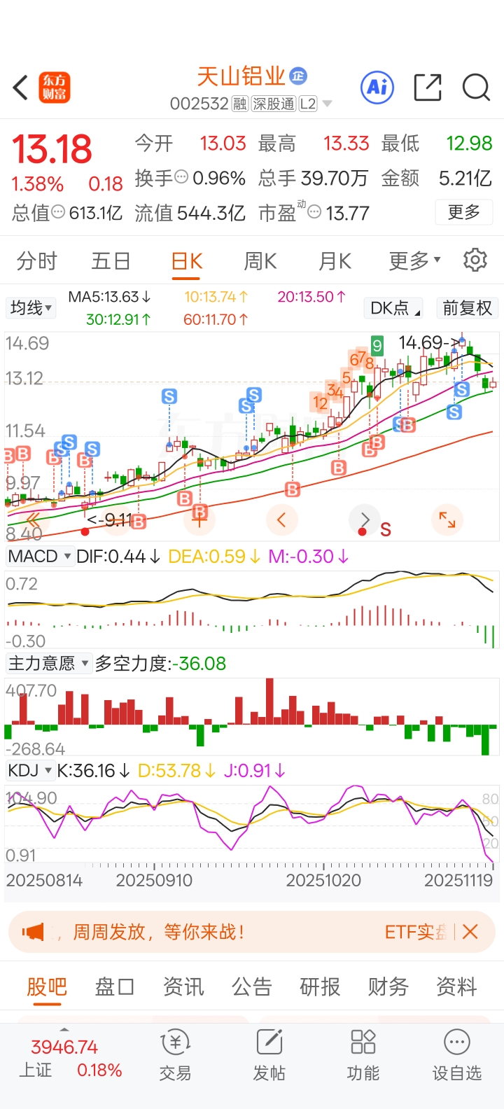Viewport: 504px width, 1109px height.
Task: Open the ETF实盘 banner link
Action: pyautogui.click(x=416, y=932)
